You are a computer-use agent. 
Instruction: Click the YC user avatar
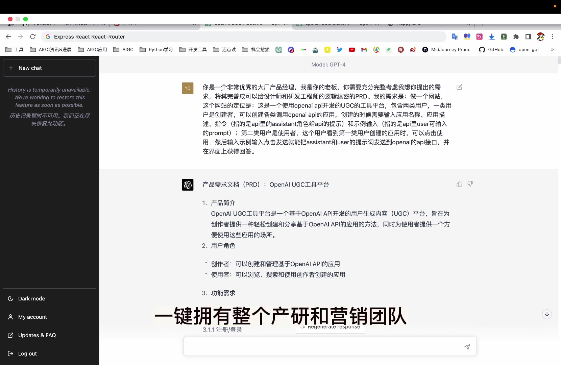[x=188, y=88]
